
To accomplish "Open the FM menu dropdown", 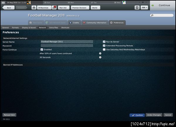I will (144, 8).
